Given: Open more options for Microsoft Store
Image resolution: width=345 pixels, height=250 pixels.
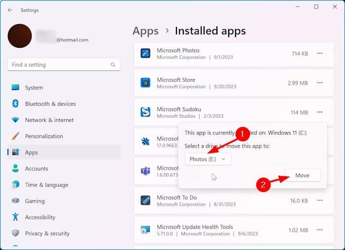Looking at the screenshot, I should [320, 83].
